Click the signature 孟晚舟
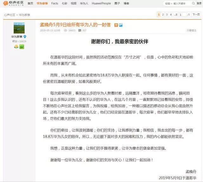 pos(191,172)
